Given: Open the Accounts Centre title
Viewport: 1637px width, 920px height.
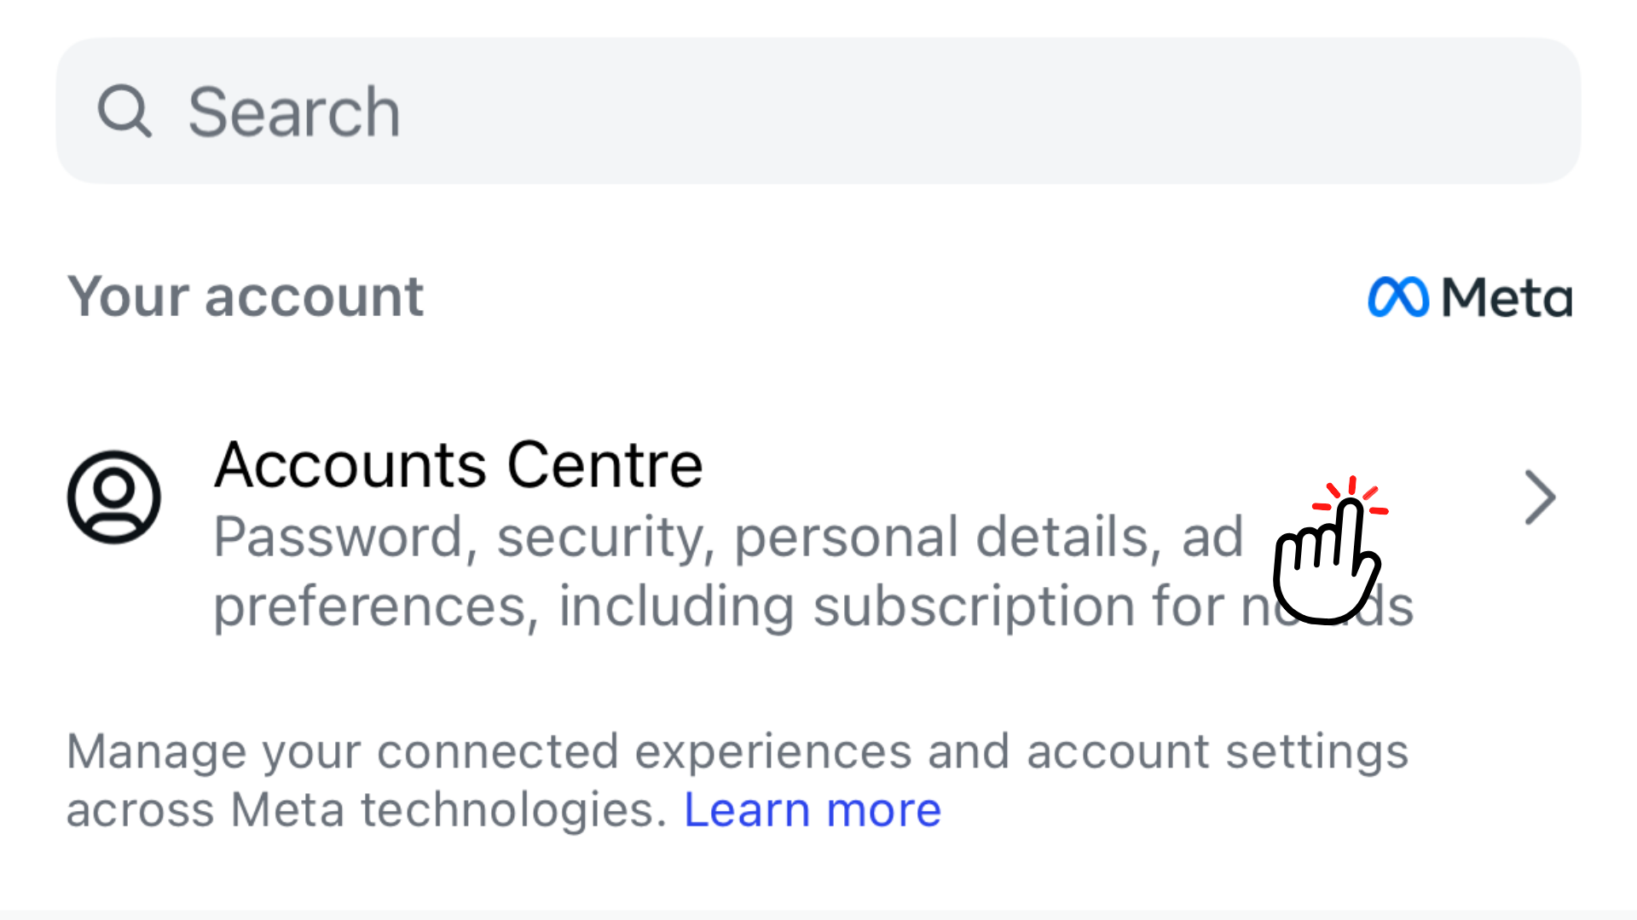Looking at the screenshot, I should [459, 465].
